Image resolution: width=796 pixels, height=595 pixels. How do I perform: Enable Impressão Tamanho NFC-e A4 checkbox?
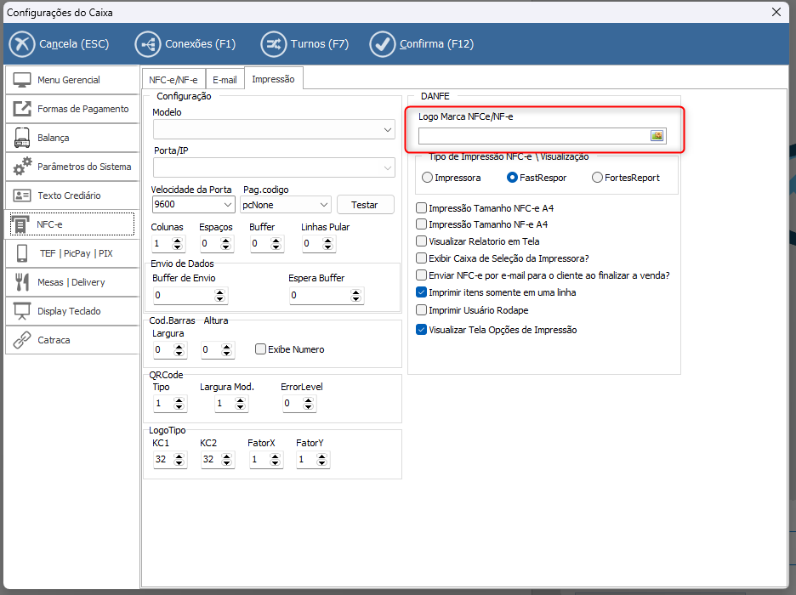point(421,208)
